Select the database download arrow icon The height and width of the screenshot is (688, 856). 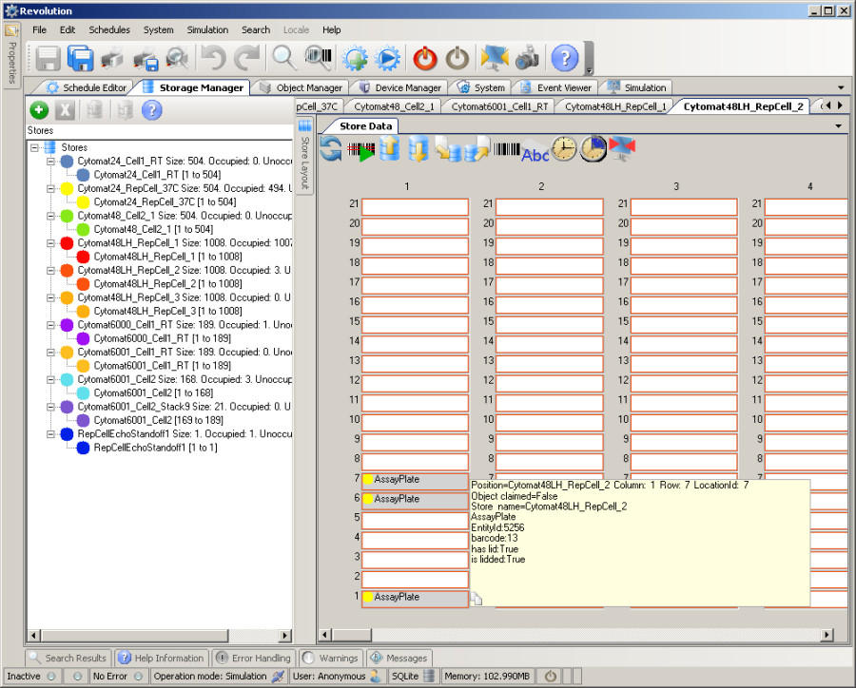[417, 149]
